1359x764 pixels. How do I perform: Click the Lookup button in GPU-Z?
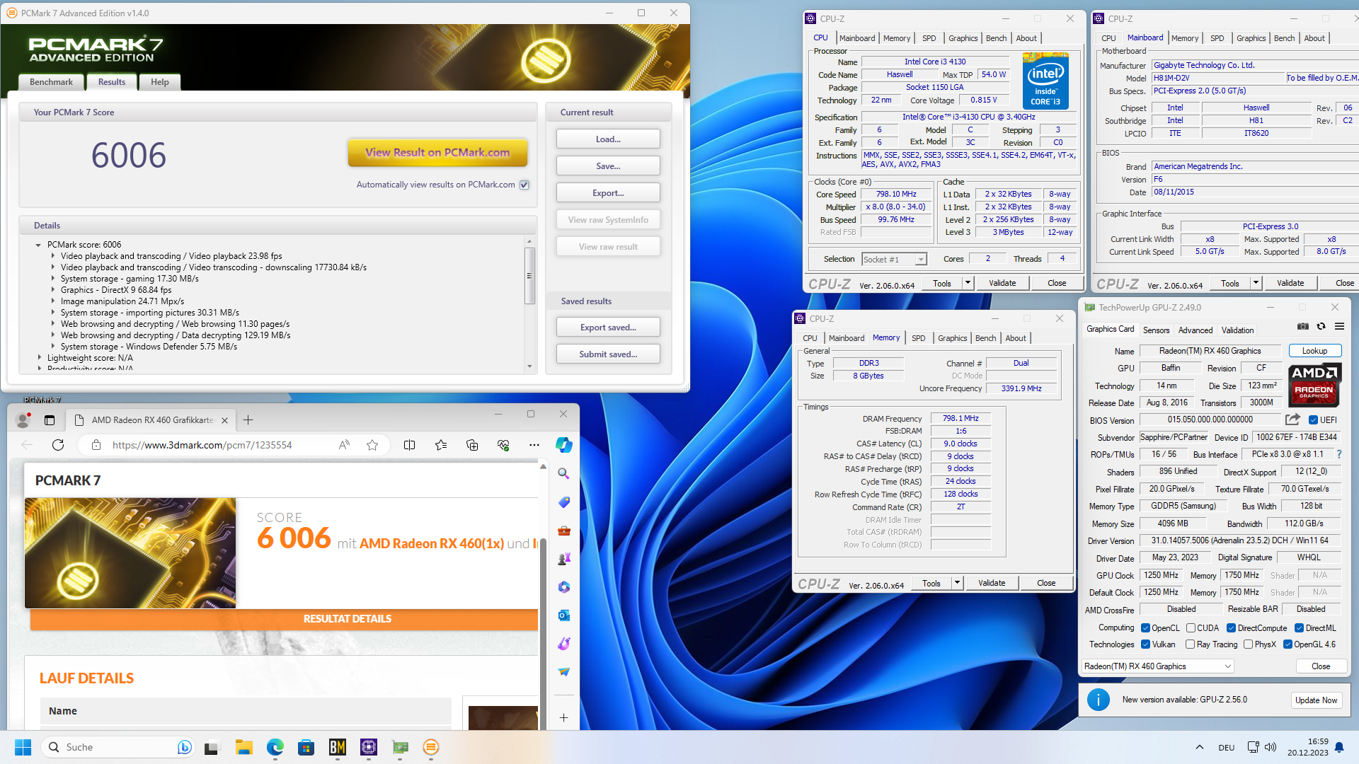(1314, 351)
